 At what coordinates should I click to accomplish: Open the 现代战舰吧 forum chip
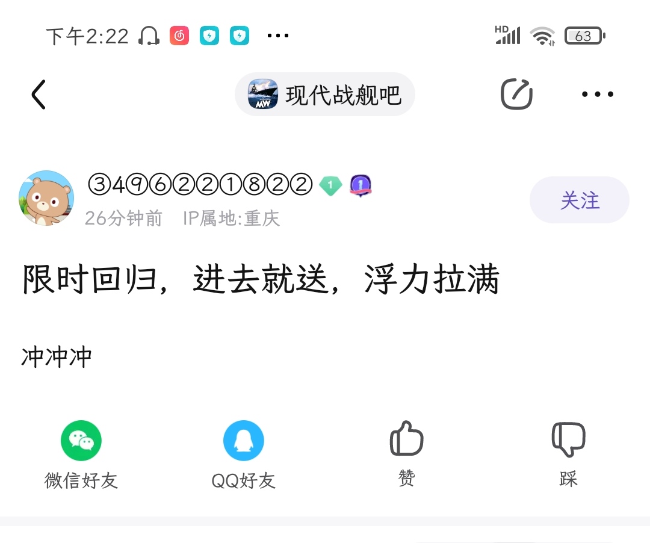(x=324, y=95)
